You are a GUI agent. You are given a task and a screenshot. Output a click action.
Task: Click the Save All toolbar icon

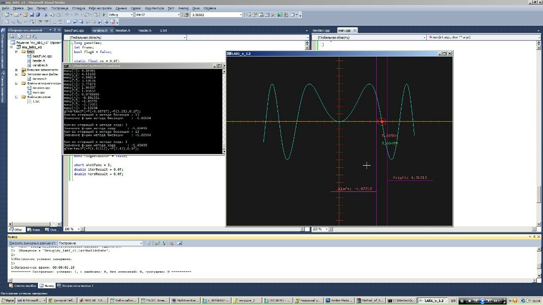coord(37,15)
